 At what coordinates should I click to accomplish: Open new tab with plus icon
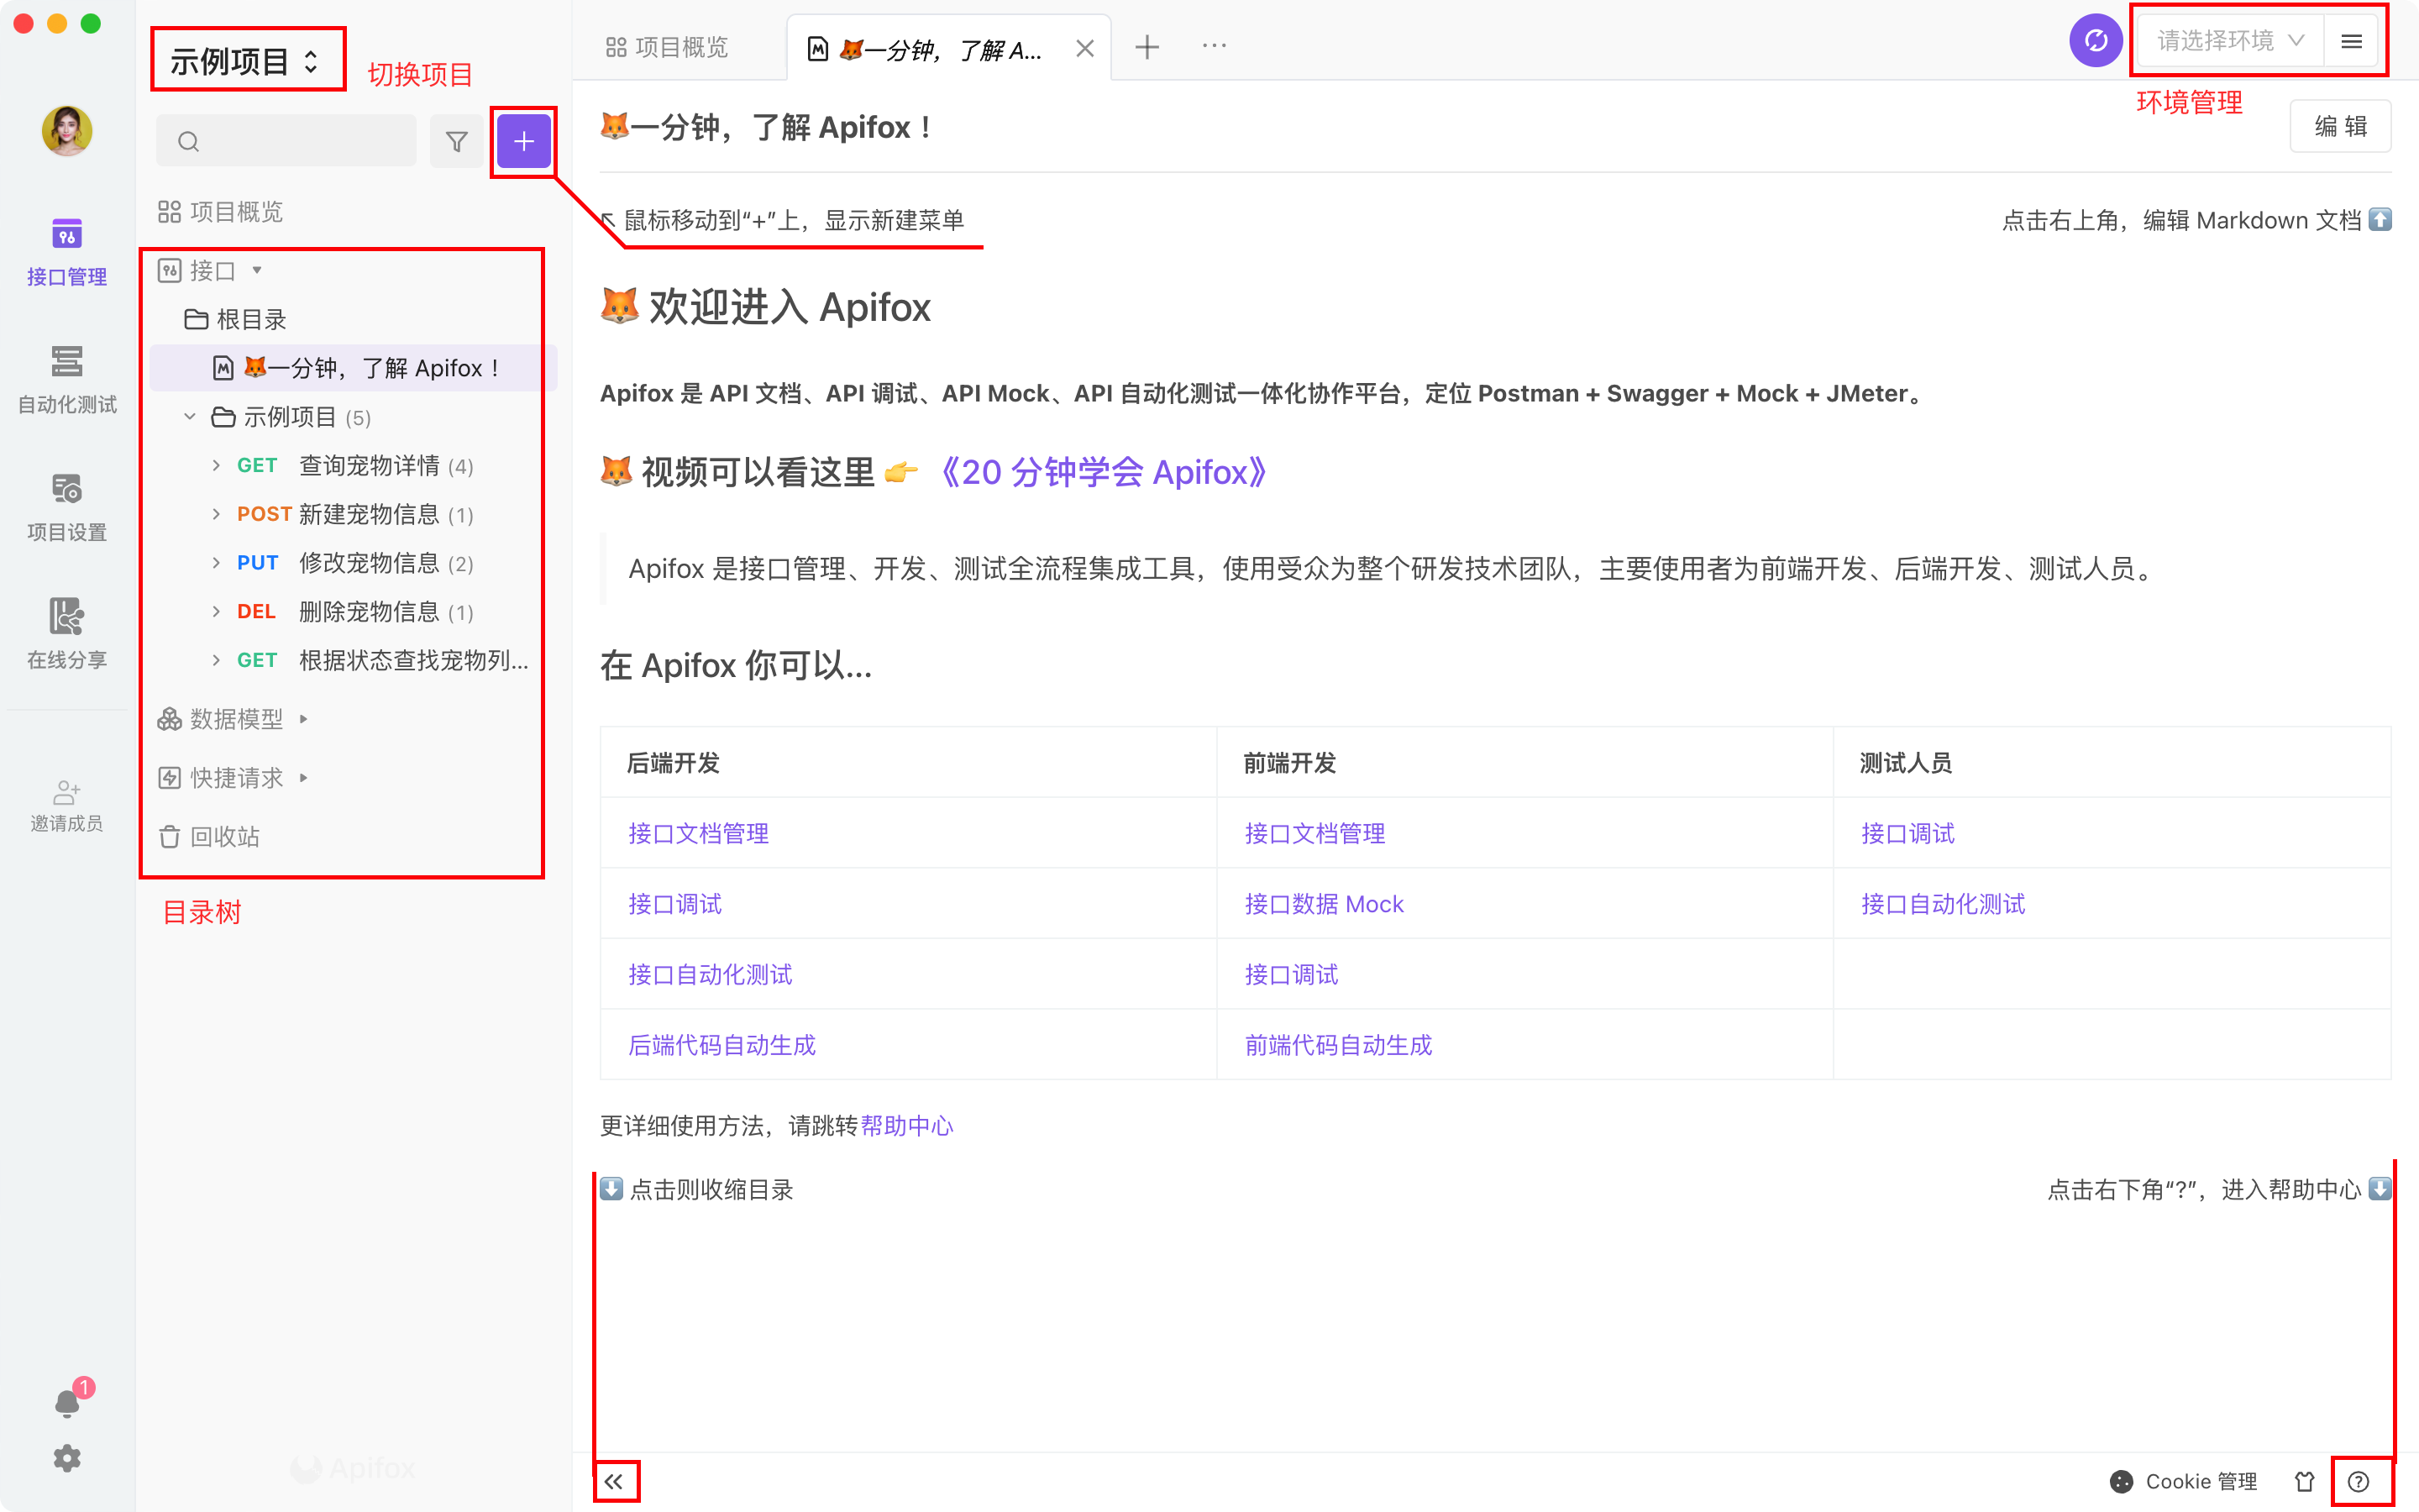click(x=1147, y=47)
